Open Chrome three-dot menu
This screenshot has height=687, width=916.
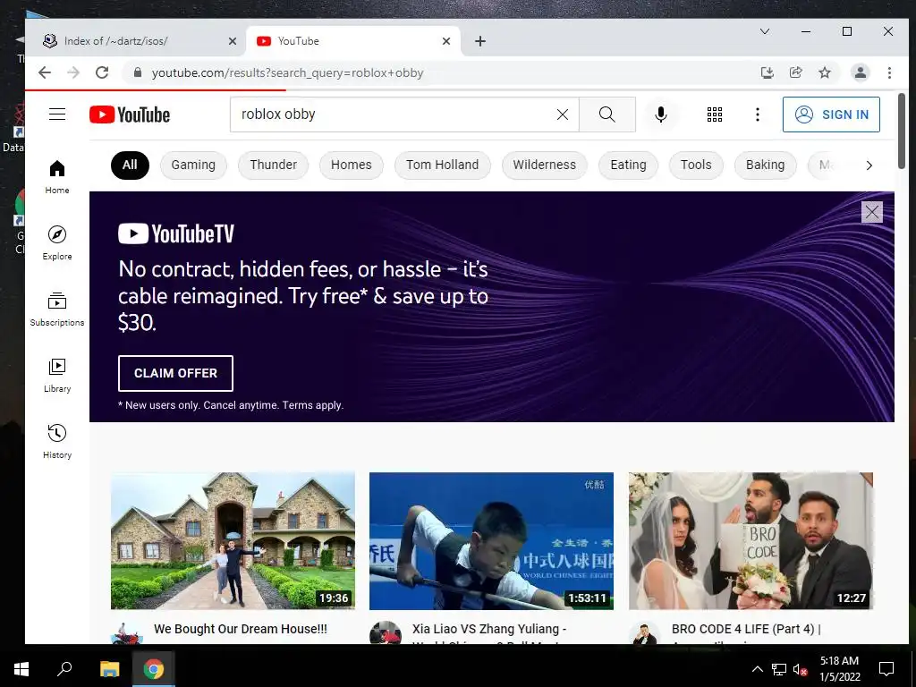[889, 72]
